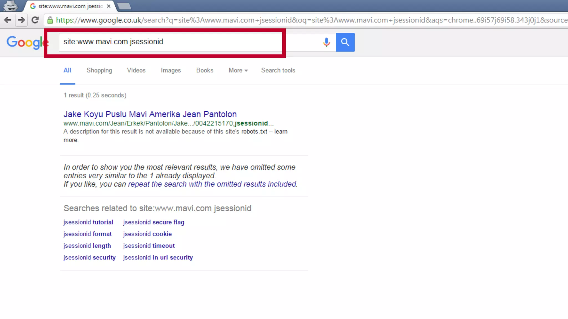
Task: Click the green padlock security icon
Action: [x=50, y=20]
